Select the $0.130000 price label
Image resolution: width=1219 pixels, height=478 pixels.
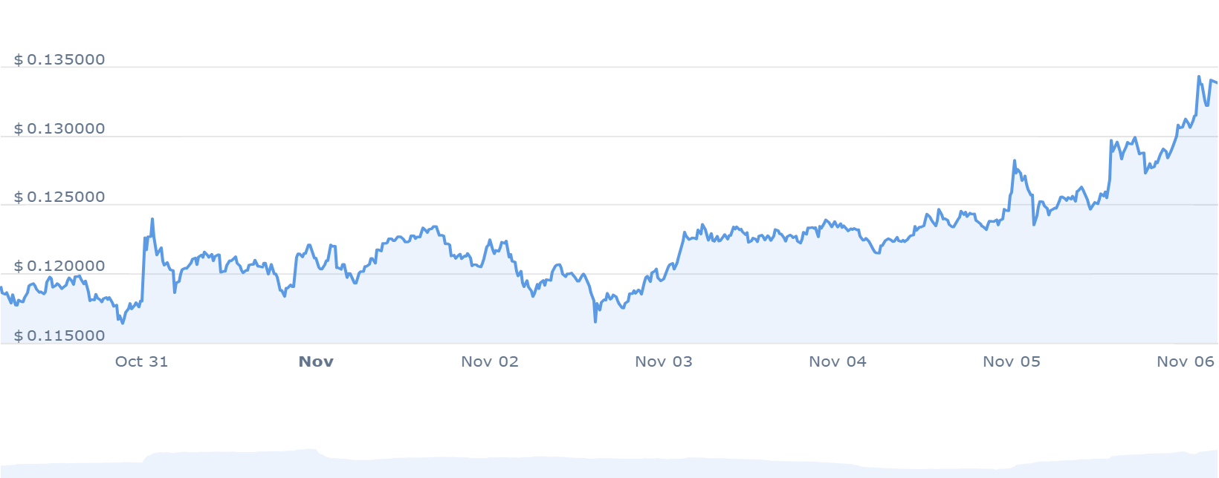59,129
